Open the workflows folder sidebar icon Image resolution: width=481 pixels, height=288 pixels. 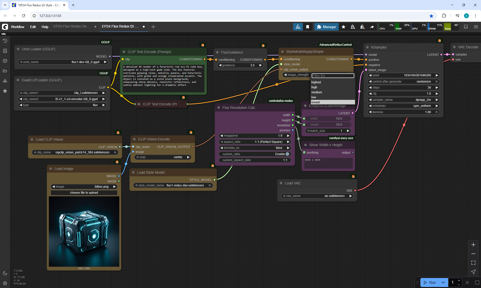[5, 71]
